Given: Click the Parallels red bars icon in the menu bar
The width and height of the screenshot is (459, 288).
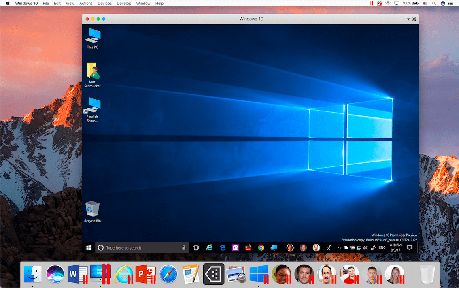Looking at the screenshot, I should (x=372, y=4).
